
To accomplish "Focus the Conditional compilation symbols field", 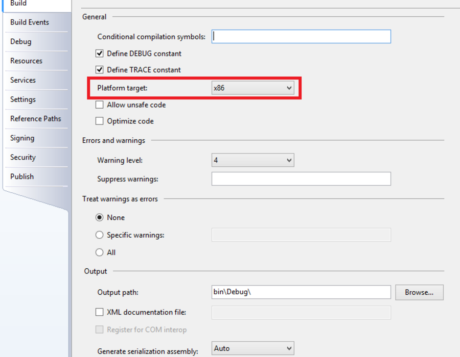I will (301, 37).
